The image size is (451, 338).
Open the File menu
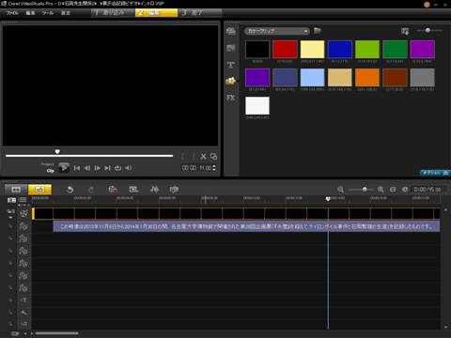pos(12,13)
